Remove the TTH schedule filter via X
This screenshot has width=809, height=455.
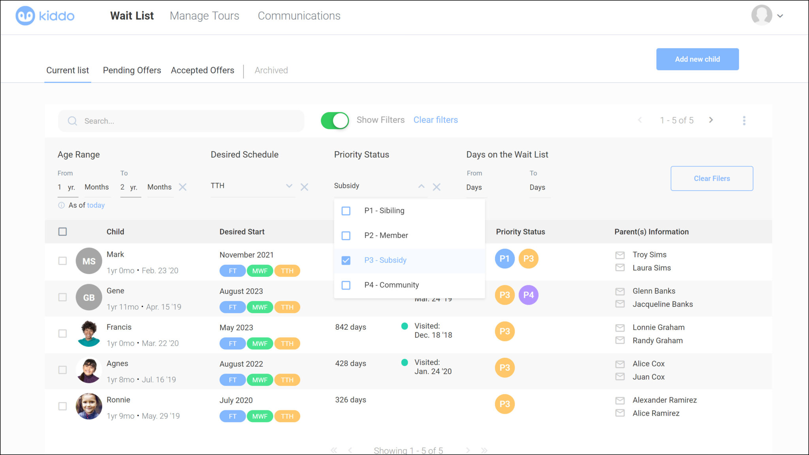304,186
